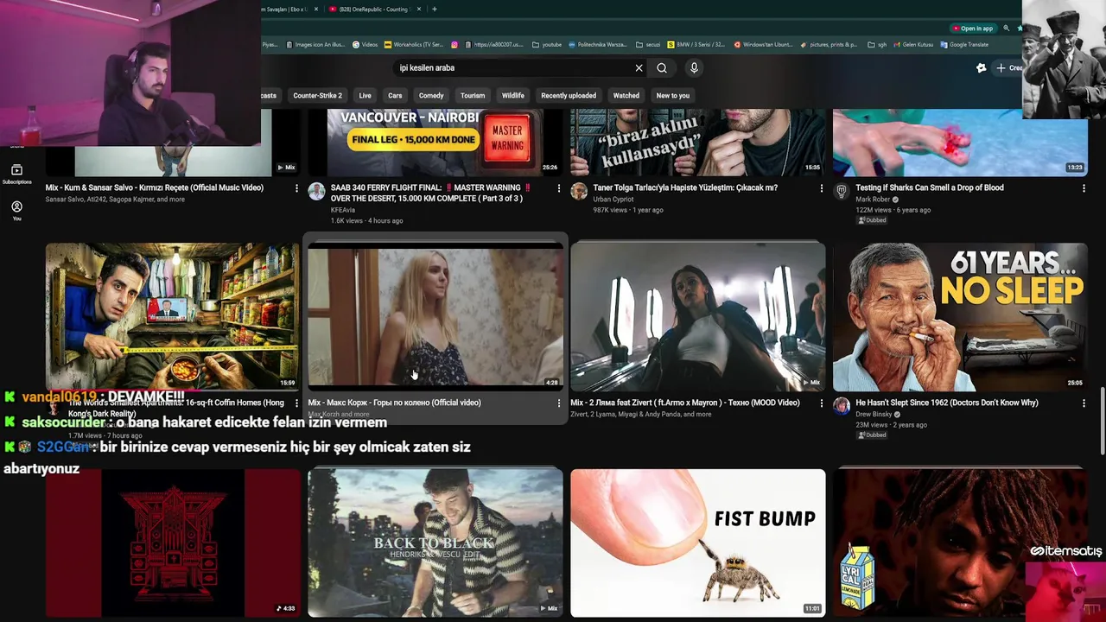
Task: Open the 'Testing if Sharks Can Smell a Drop of Blood' title
Action: pos(930,188)
